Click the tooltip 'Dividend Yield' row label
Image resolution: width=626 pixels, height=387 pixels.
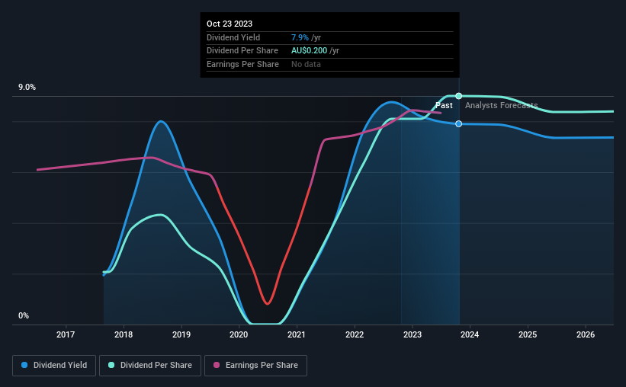click(233, 37)
